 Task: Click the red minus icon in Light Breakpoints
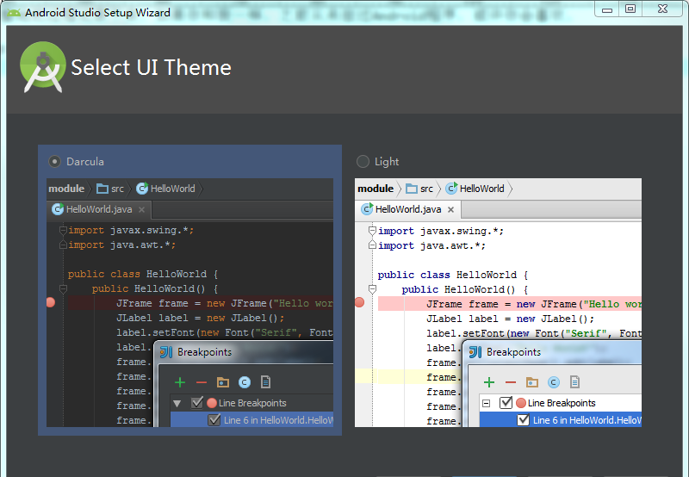pos(510,382)
